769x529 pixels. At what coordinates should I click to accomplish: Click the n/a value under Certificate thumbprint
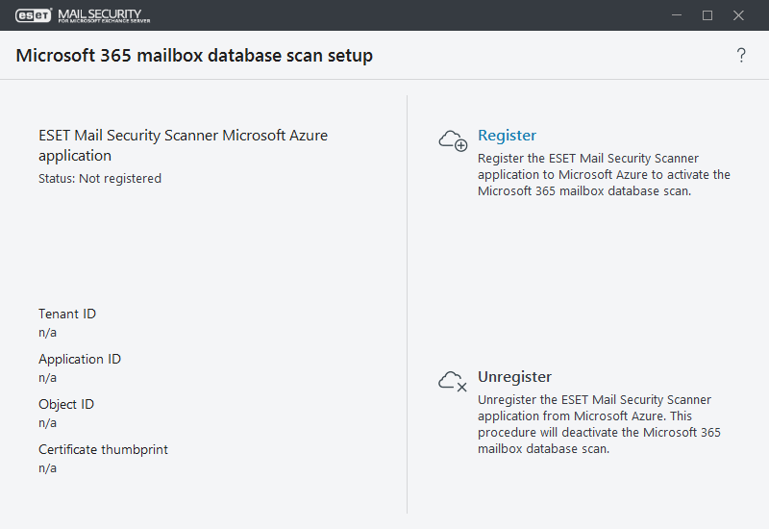47,467
